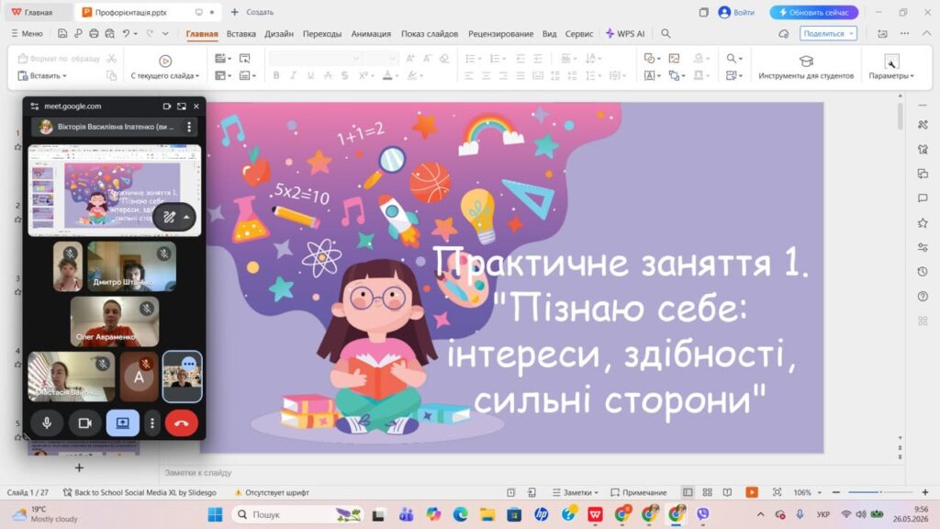The image size is (940, 529).
Task: Click annotate pen button on shared preview
Action: click(169, 217)
